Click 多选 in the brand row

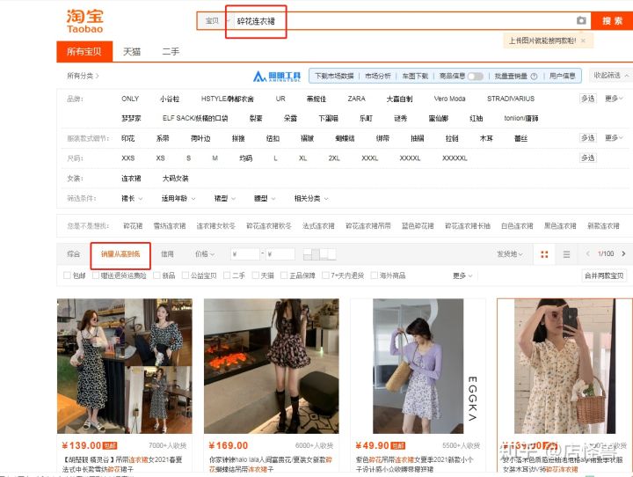(x=588, y=99)
